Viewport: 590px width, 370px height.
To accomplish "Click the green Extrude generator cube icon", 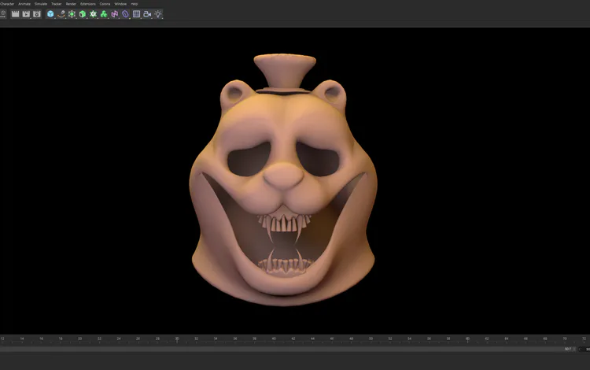I will (x=83, y=14).
